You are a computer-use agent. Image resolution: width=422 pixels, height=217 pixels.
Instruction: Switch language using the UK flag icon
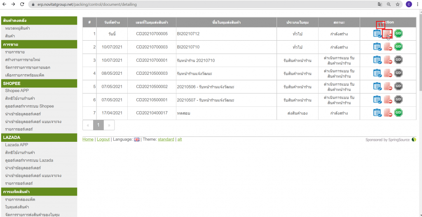[136, 139]
